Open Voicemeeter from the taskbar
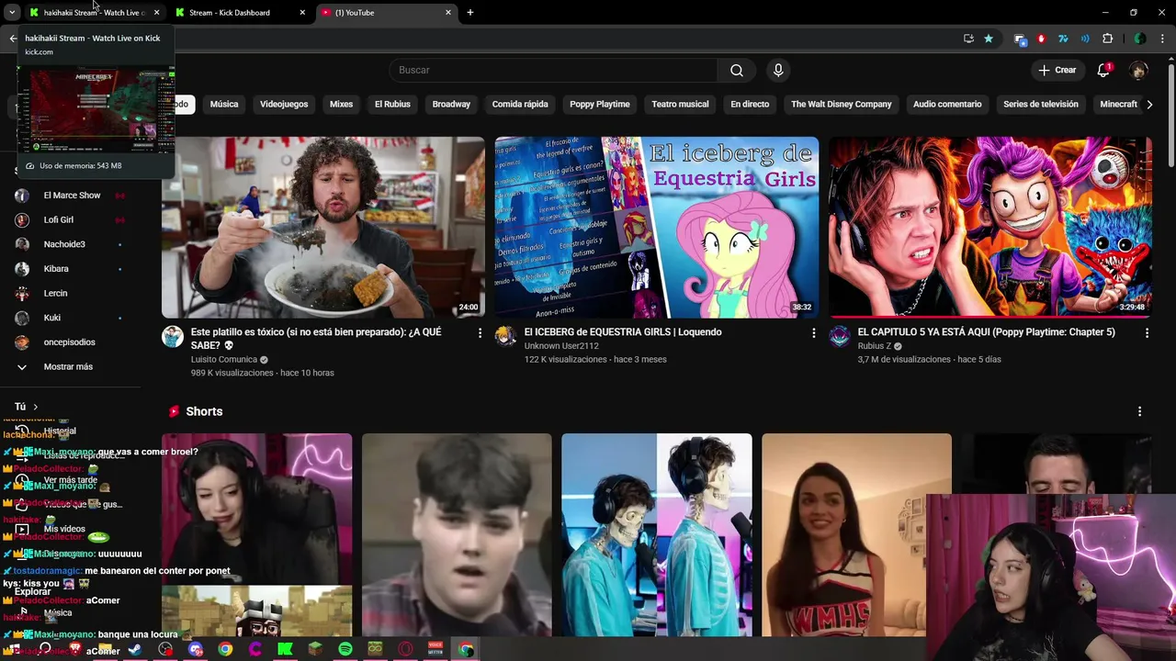This screenshot has height=661, width=1176. pos(435,649)
